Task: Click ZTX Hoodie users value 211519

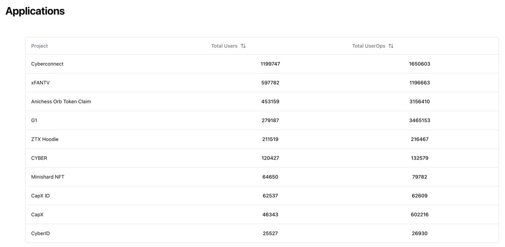Action: point(270,139)
